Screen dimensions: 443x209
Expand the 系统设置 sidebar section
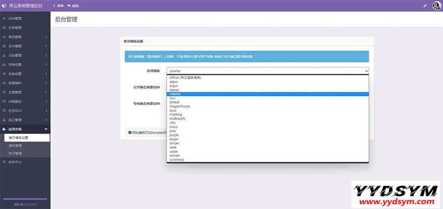46,74
